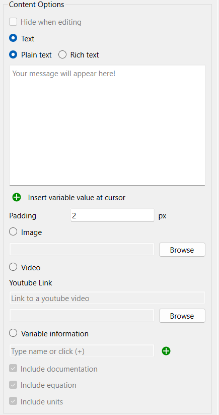Viewport: 219px width, 415px height.
Task: Click the Youtube link input field
Action: [107, 298]
